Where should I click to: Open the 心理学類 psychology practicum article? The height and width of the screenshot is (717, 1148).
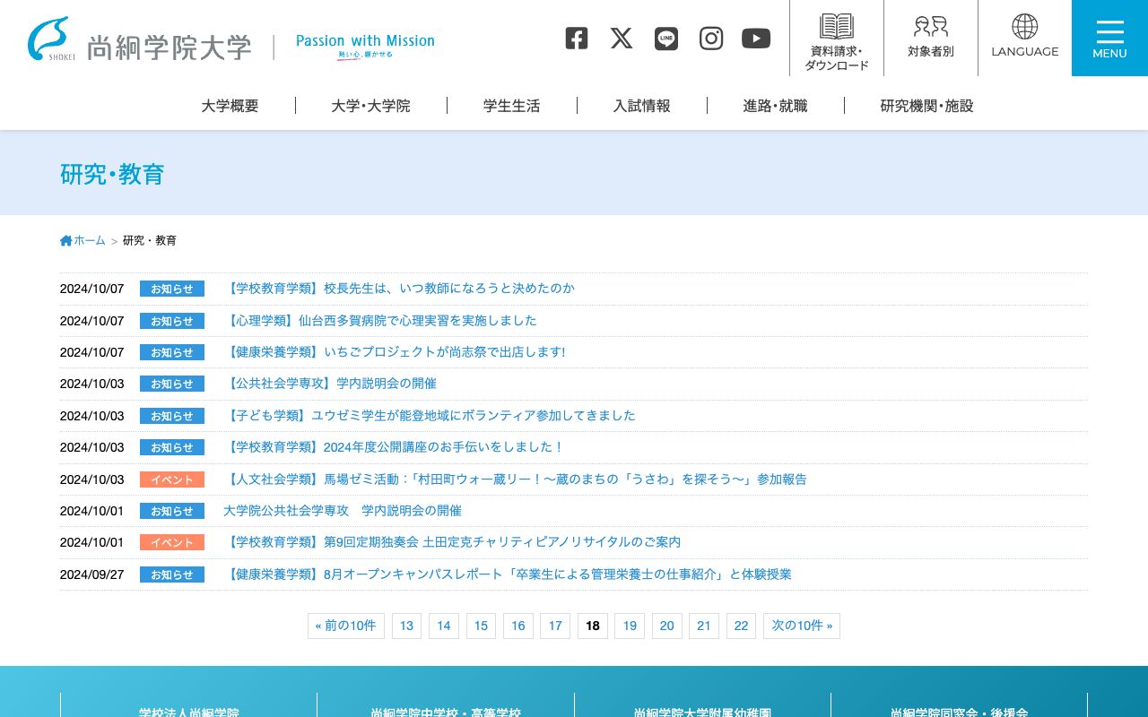coord(381,320)
